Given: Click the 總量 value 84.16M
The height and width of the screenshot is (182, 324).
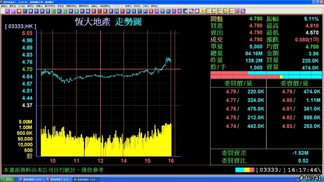Looking at the screenshot, I should click(254, 54).
